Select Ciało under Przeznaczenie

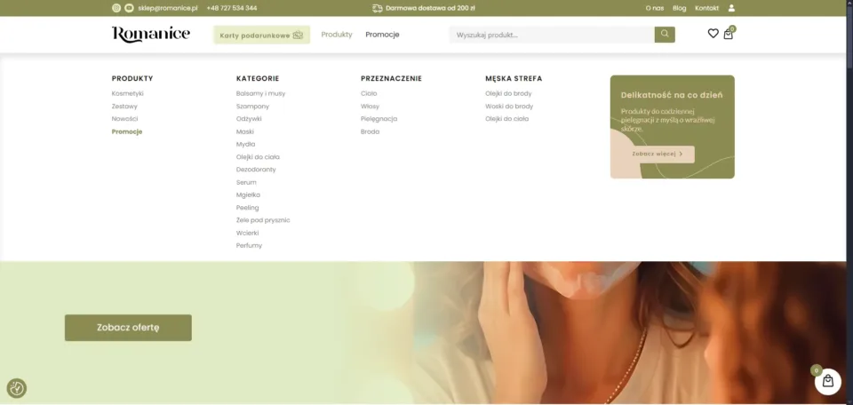pyautogui.click(x=369, y=93)
